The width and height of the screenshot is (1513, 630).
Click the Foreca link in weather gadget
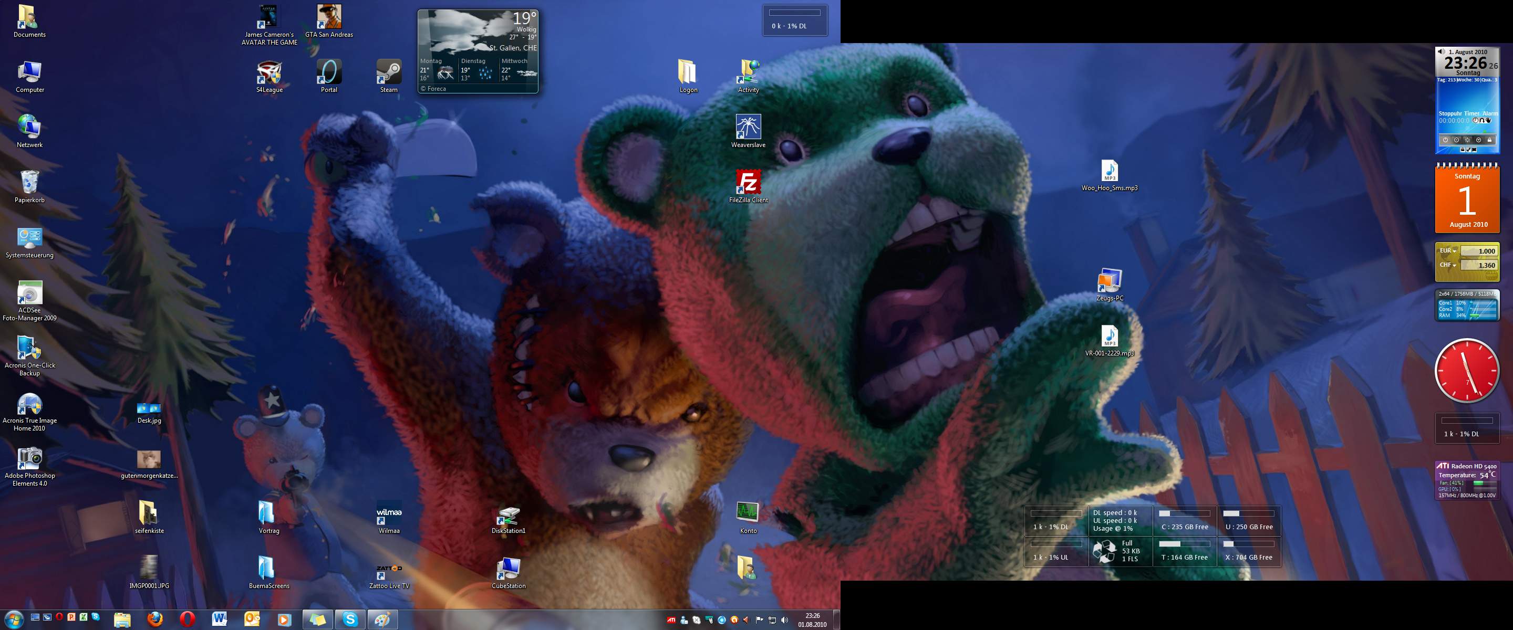pyautogui.click(x=436, y=89)
